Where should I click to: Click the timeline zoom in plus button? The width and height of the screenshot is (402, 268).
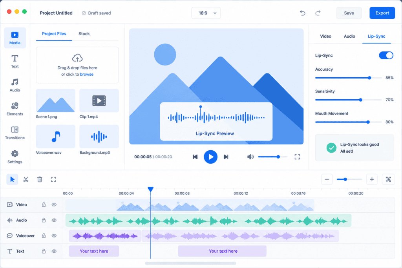point(372,179)
